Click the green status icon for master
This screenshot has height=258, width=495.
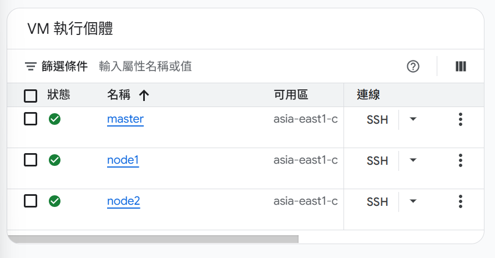pos(54,119)
